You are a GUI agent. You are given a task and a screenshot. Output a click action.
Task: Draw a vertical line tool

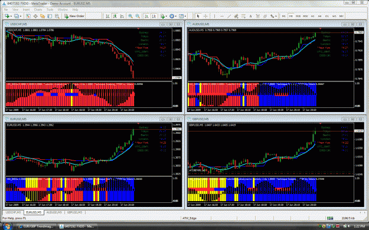tap(214, 16)
